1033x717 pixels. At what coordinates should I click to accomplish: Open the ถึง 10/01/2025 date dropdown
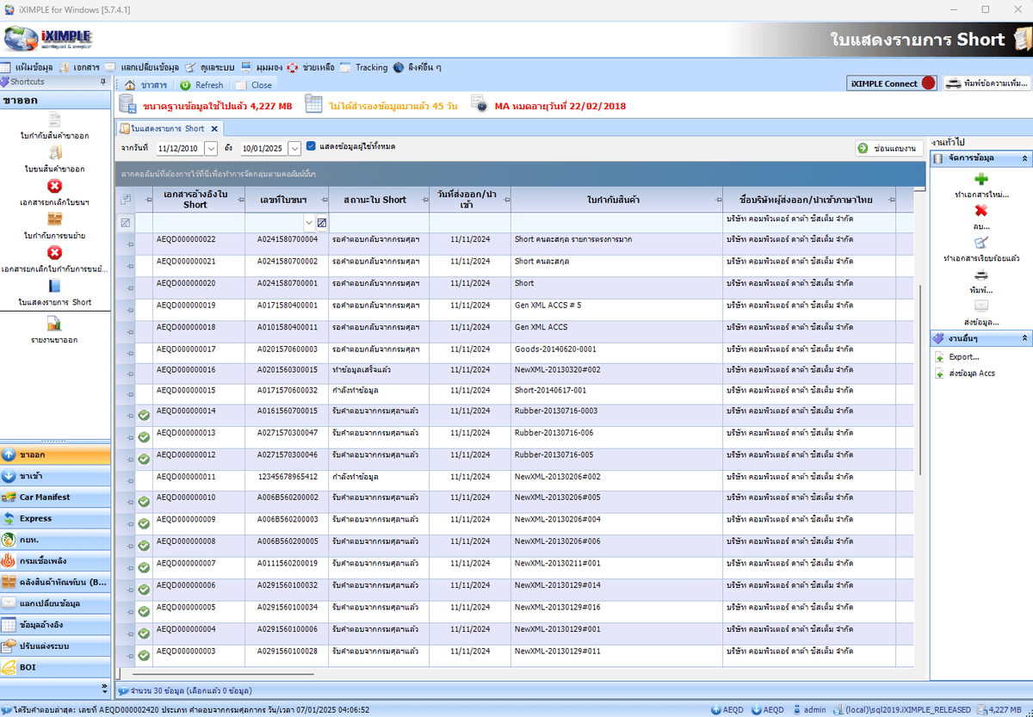point(294,148)
